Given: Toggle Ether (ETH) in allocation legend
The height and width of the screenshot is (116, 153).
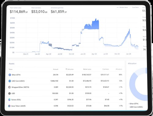Looking at the screenshot, I should (x=134, y=104).
